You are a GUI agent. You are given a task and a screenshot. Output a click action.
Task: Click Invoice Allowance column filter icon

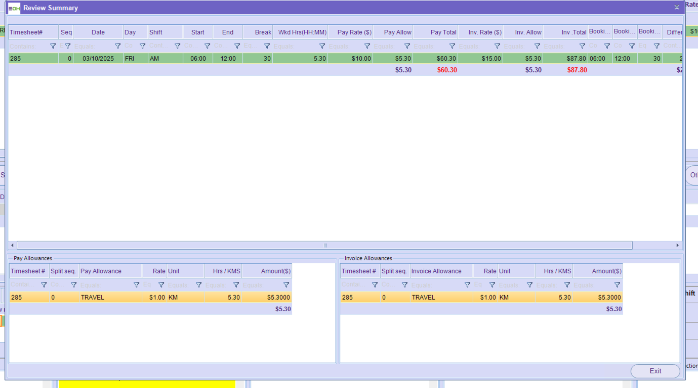[x=468, y=285]
